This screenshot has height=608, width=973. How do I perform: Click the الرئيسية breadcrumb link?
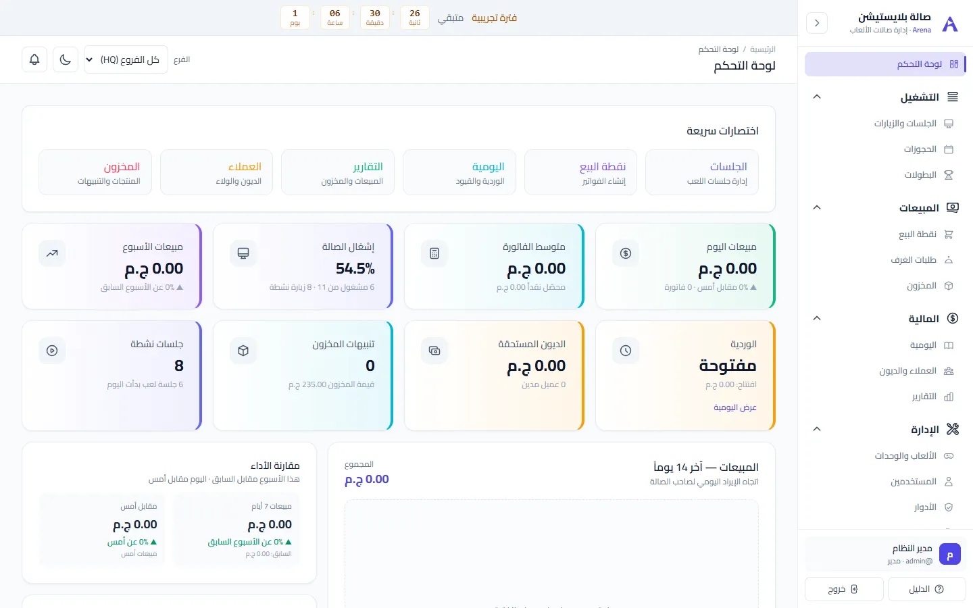(x=763, y=49)
